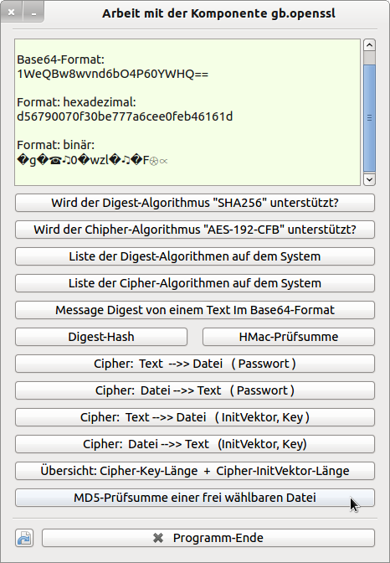This screenshot has height=563, width=390.
Task: Compute MD5-Prüfsumme of a chosen file
Action: (x=195, y=498)
